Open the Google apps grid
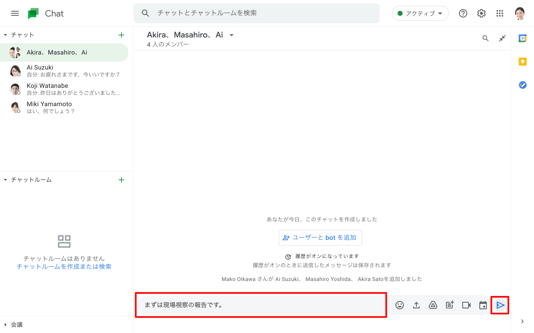 (500, 13)
